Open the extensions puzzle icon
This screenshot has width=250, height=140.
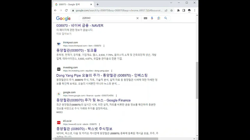[178, 10]
